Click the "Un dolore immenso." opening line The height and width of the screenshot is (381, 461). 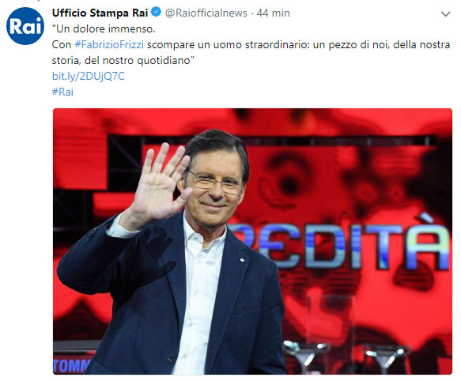tap(104, 28)
